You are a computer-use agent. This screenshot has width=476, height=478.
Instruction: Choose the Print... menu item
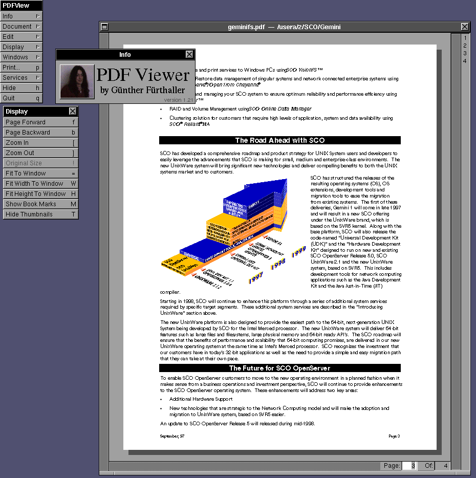(21, 68)
